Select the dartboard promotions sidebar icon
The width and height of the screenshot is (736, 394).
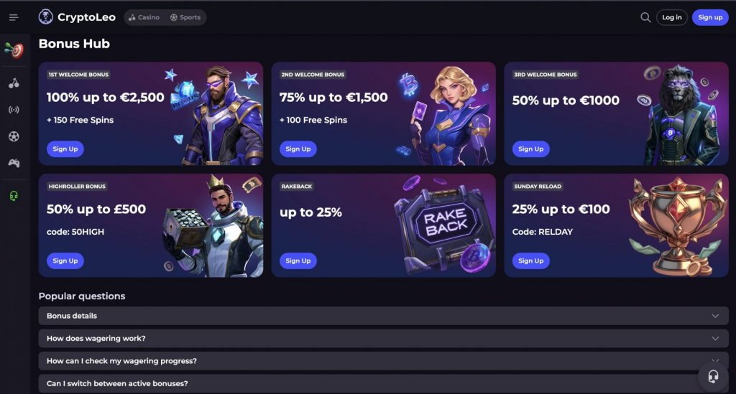pos(14,50)
